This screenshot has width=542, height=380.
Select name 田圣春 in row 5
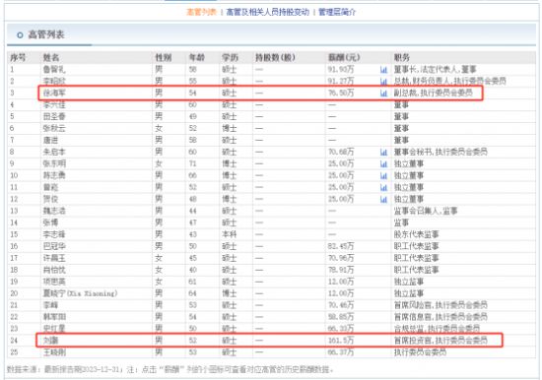click(54, 116)
